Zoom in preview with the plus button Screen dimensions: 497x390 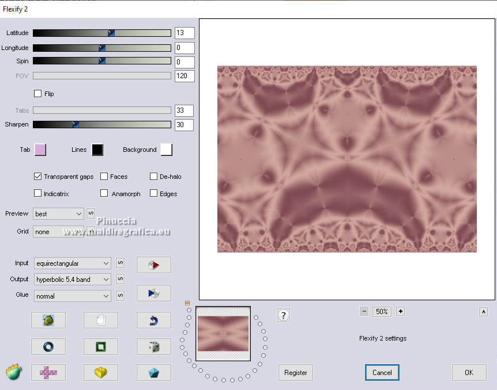click(x=401, y=311)
